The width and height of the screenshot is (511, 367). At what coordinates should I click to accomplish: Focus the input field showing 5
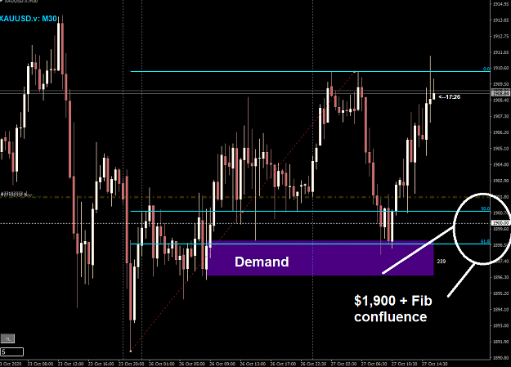(x=12, y=352)
